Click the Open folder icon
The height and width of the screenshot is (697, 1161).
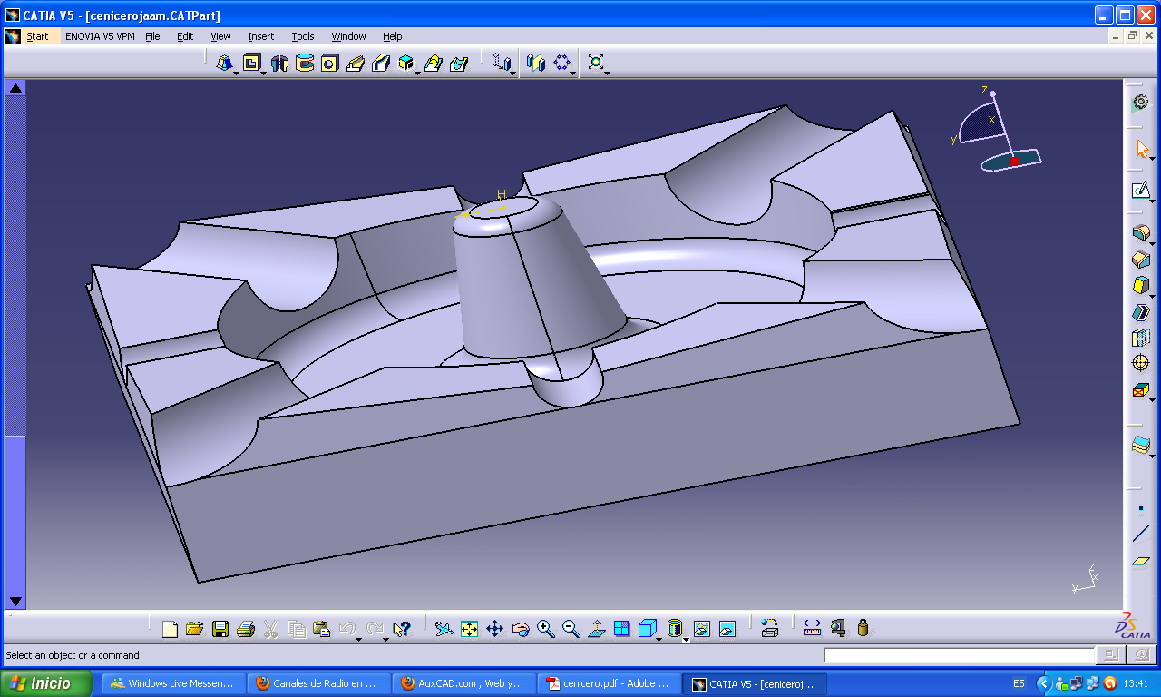[x=194, y=628]
